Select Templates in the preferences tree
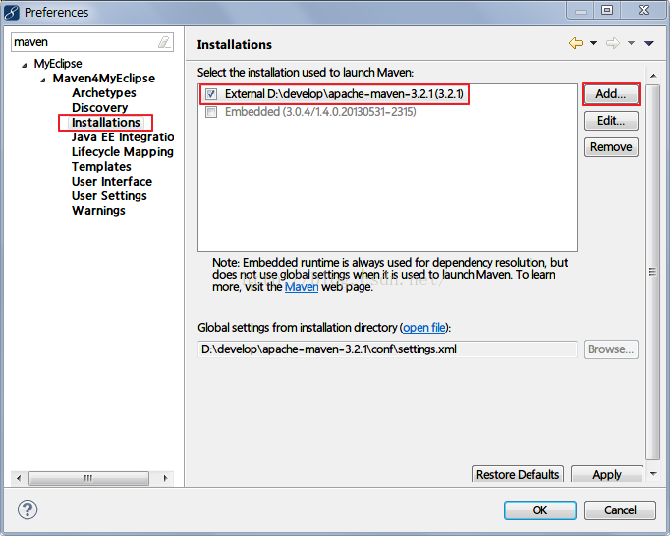This screenshot has width=671, height=537. [x=101, y=167]
